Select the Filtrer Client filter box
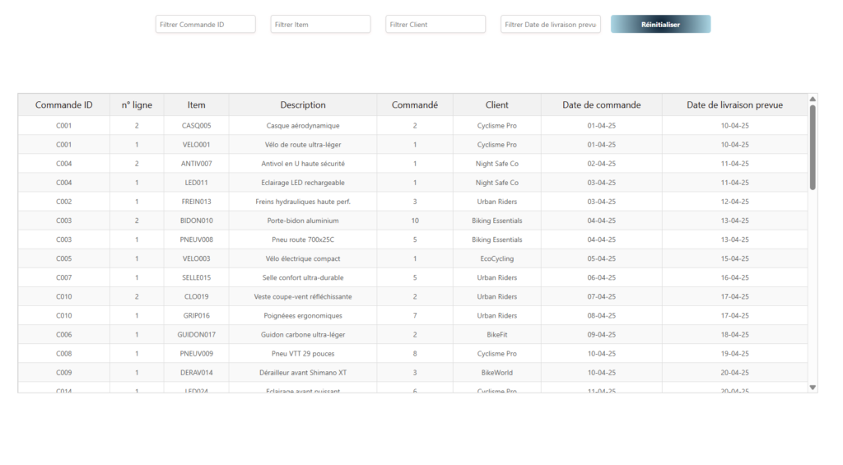Screen dimensions: 843x465 [x=435, y=25]
